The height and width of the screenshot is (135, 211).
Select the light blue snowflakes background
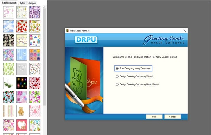(22, 54)
